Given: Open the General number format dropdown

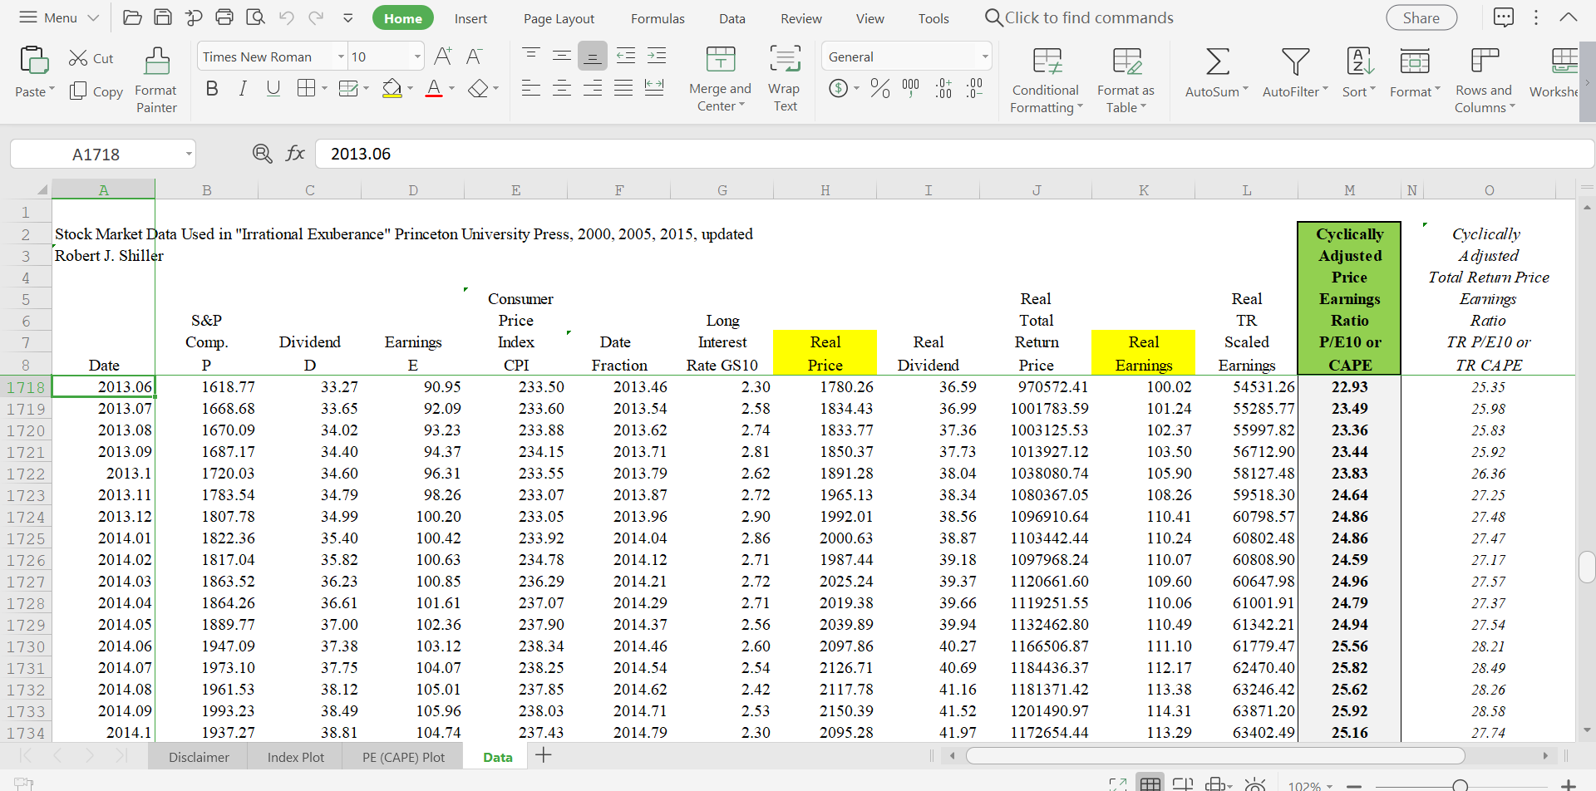Looking at the screenshot, I should (x=983, y=56).
